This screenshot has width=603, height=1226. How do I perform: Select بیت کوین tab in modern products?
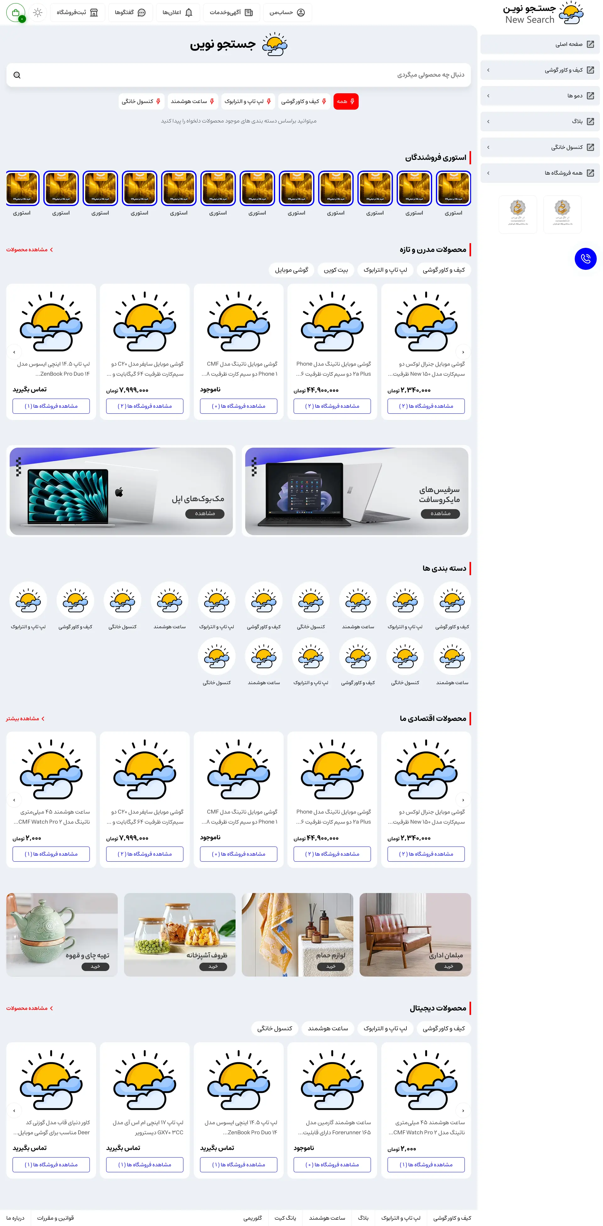point(336,270)
